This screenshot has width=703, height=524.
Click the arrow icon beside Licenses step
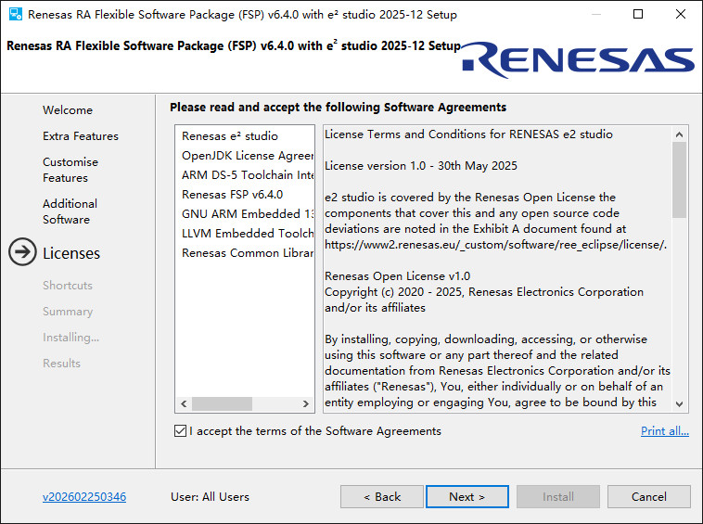pos(22,252)
